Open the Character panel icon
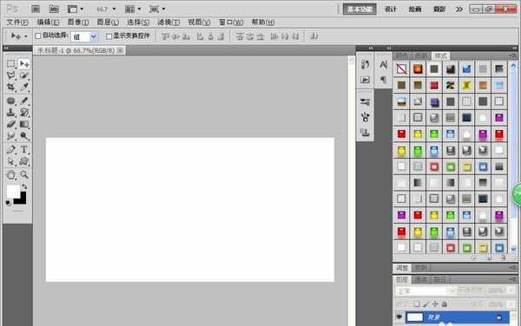Image resolution: width=521 pixels, height=326 pixels. point(383,64)
